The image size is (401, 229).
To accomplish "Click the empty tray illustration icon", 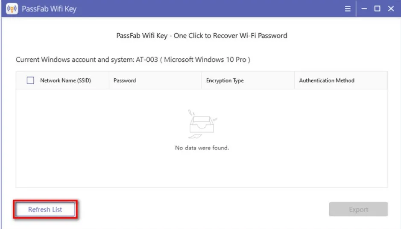I will click(x=202, y=124).
